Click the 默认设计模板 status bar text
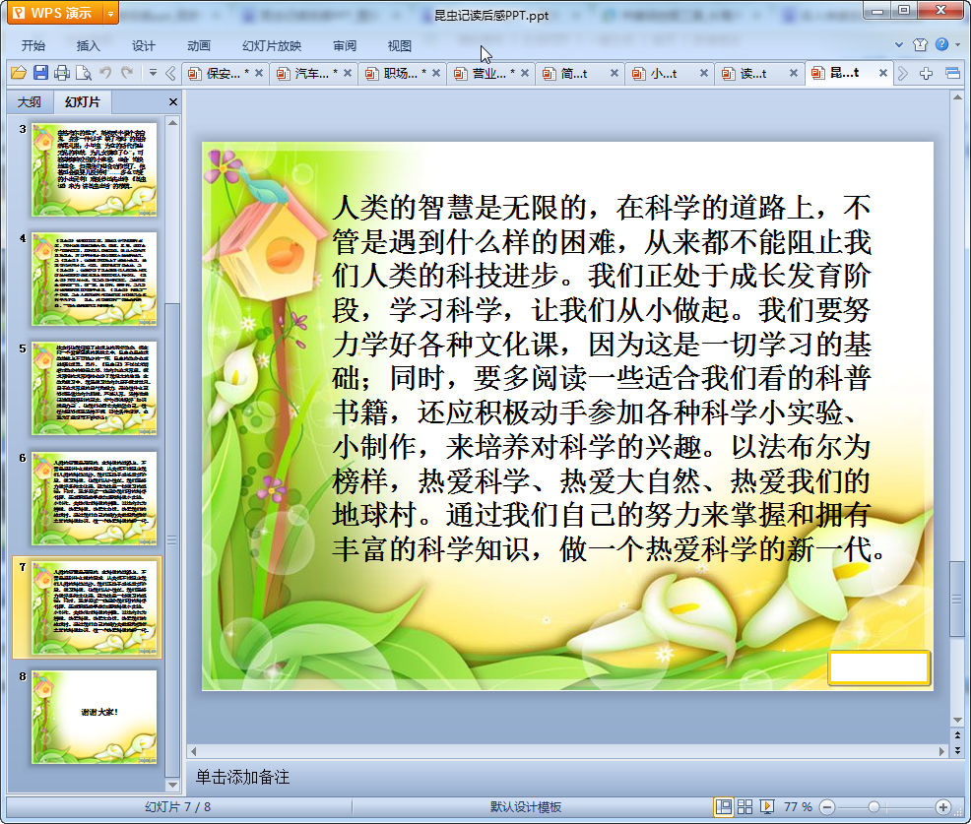Viewport: 971px width, 824px height. [526, 806]
